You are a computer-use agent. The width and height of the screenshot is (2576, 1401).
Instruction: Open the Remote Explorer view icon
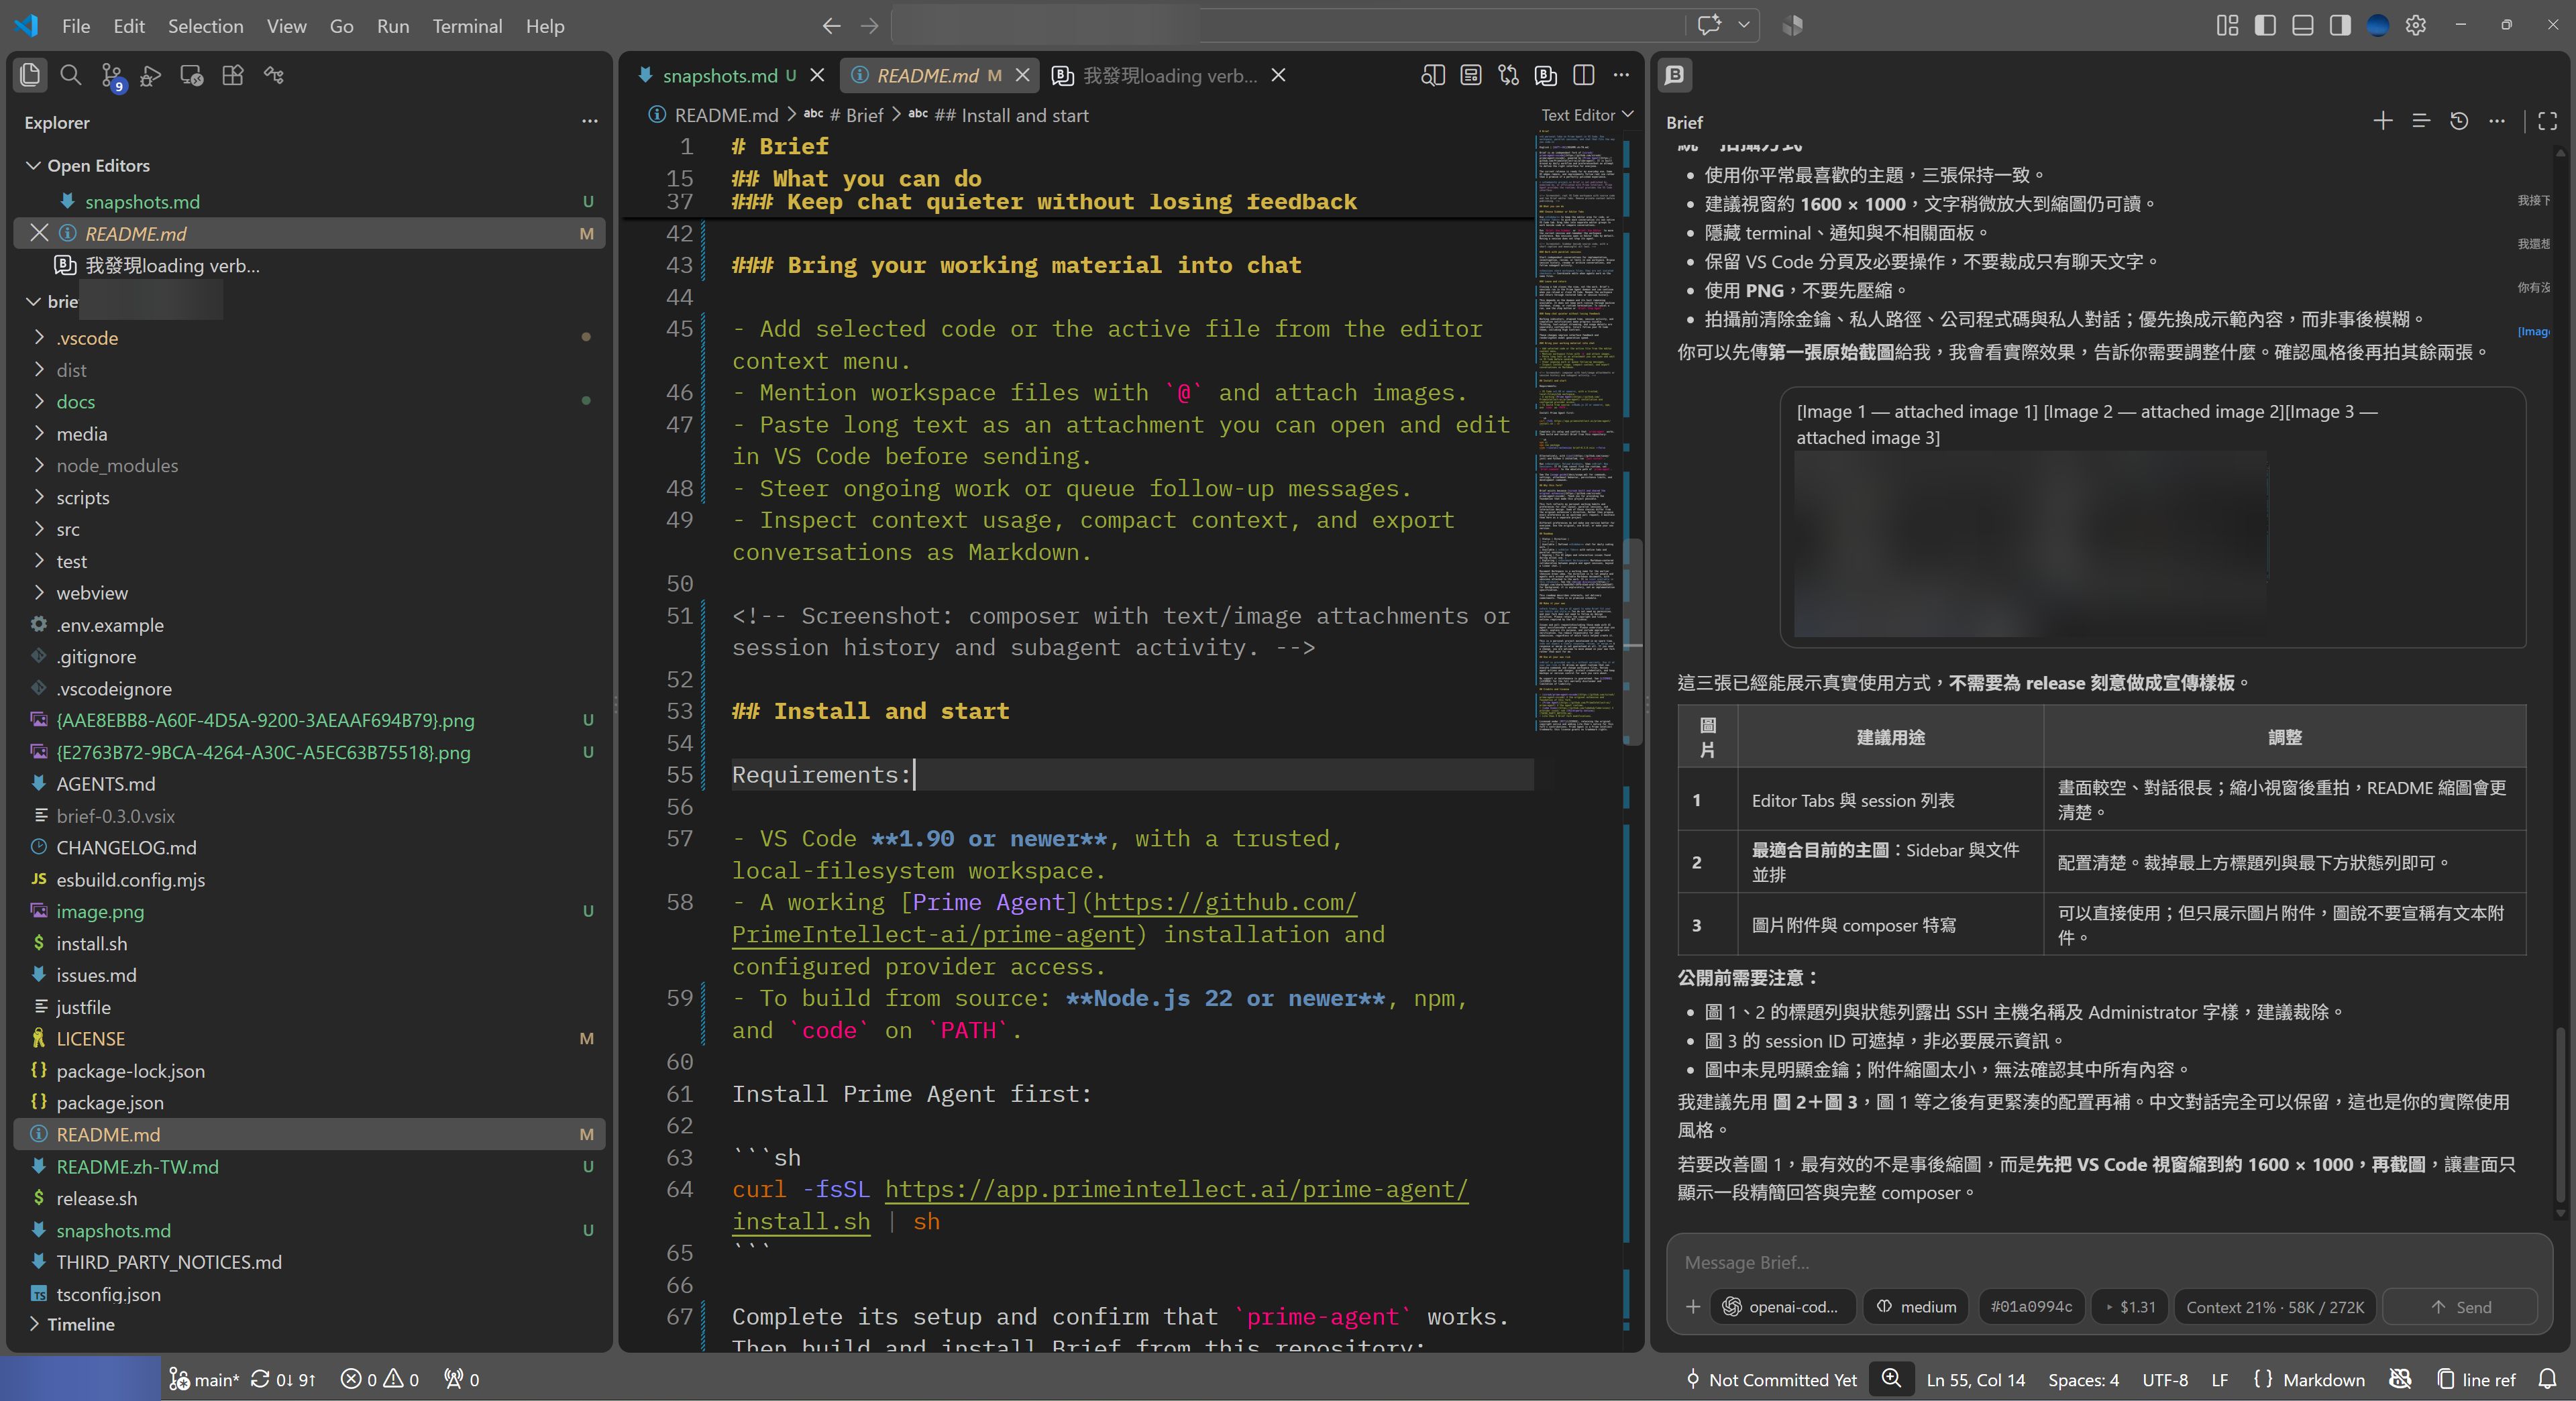coord(191,75)
